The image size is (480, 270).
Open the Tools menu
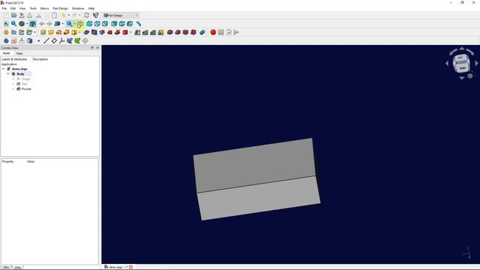tap(33, 8)
